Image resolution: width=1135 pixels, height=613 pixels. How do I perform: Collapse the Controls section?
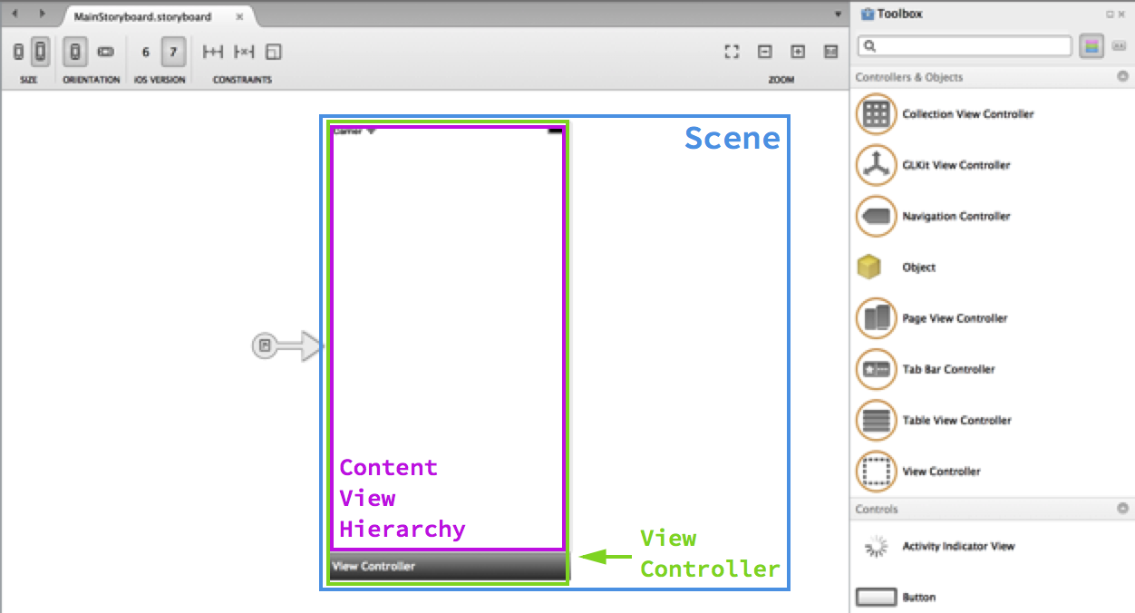tap(1122, 509)
